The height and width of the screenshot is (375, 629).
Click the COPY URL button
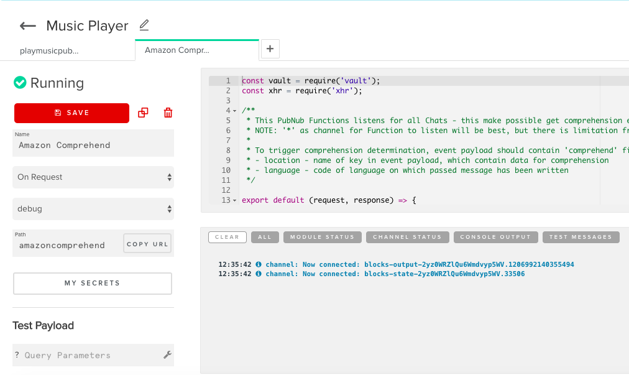[147, 244]
